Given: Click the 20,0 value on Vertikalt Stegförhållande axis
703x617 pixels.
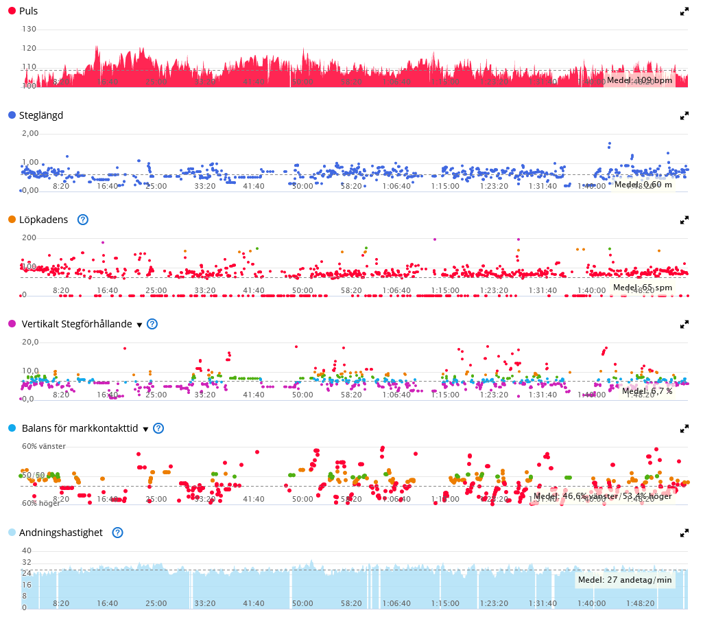Looking at the screenshot, I should pyautogui.click(x=30, y=342).
